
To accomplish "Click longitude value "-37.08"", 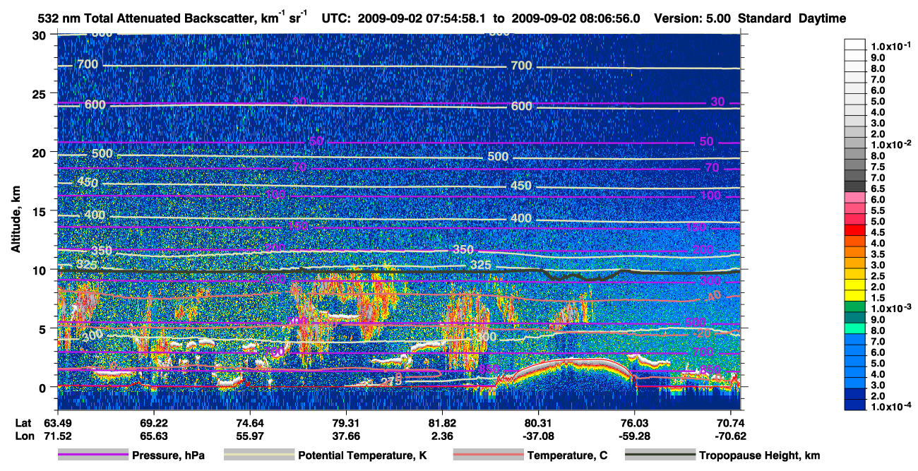I will (x=539, y=436).
